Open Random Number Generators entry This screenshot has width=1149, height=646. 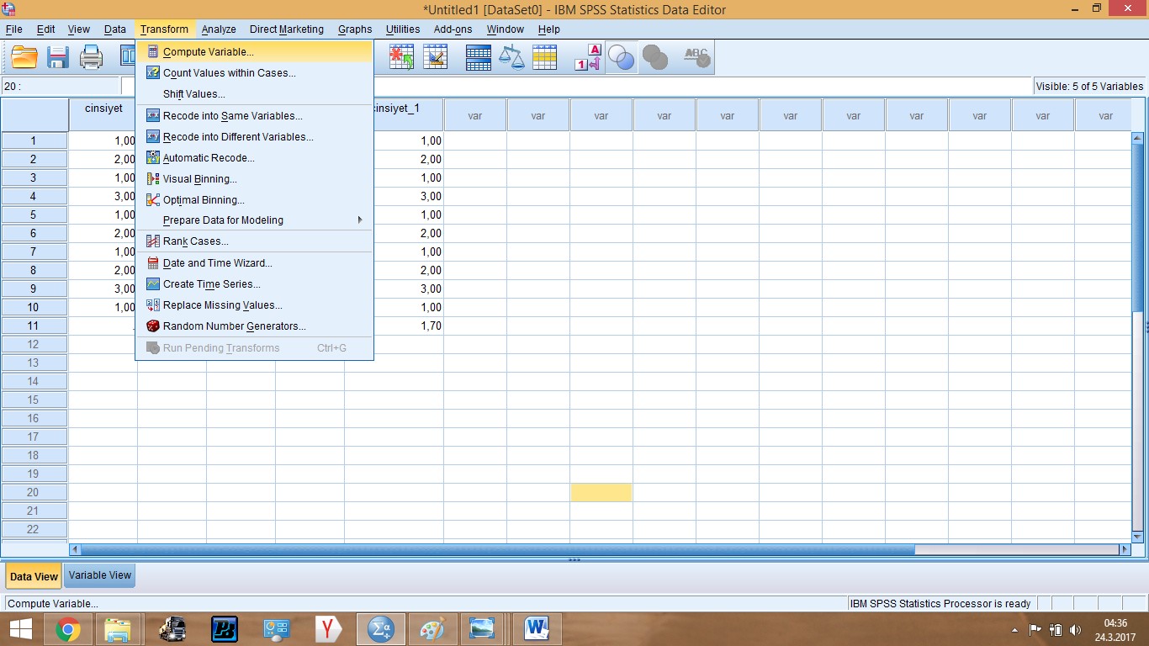(x=254, y=326)
